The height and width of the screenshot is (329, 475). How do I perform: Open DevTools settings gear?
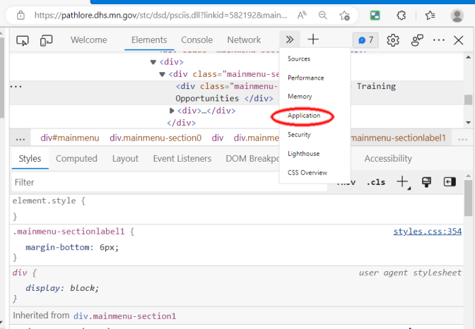(393, 40)
